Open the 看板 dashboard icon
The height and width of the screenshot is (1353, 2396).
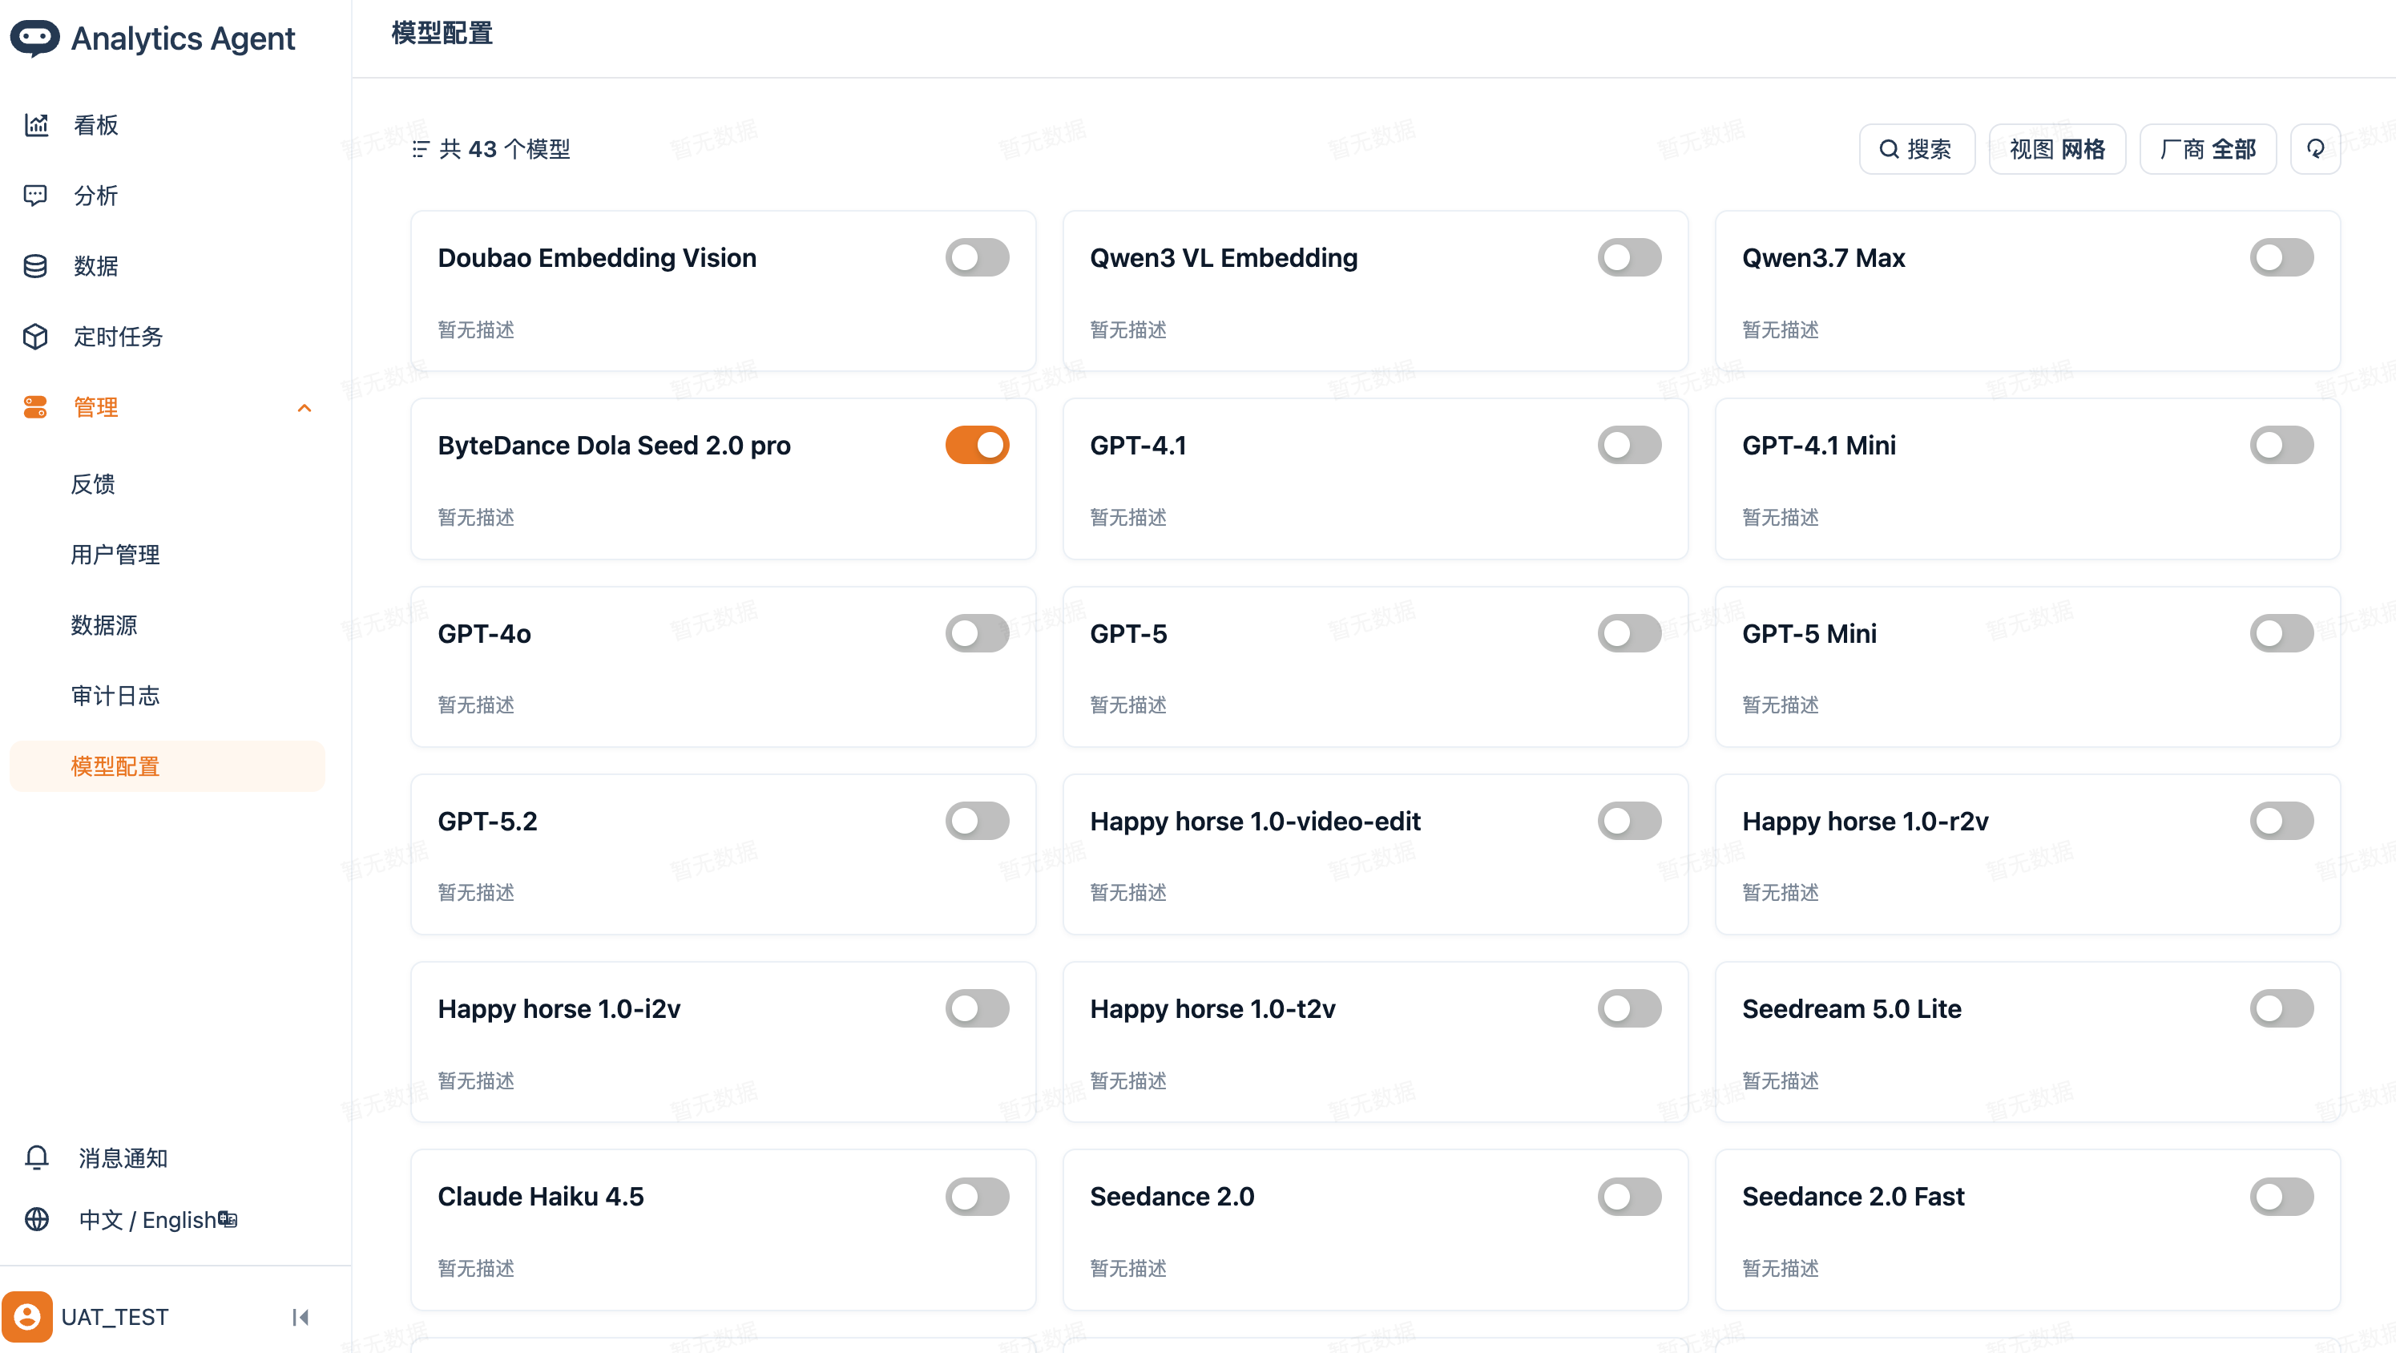coord(36,125)
